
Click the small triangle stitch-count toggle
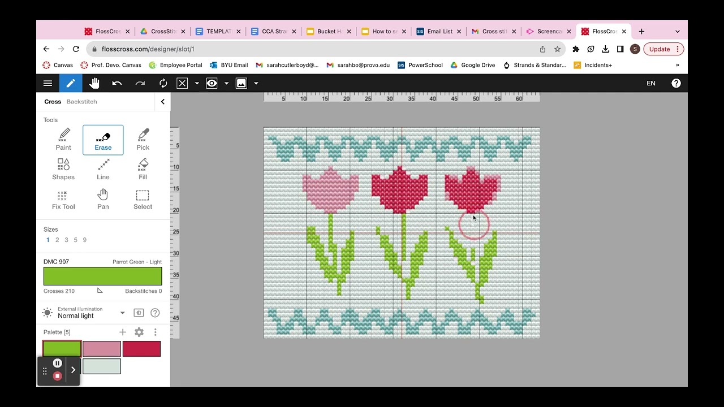[x=100, y=291]
